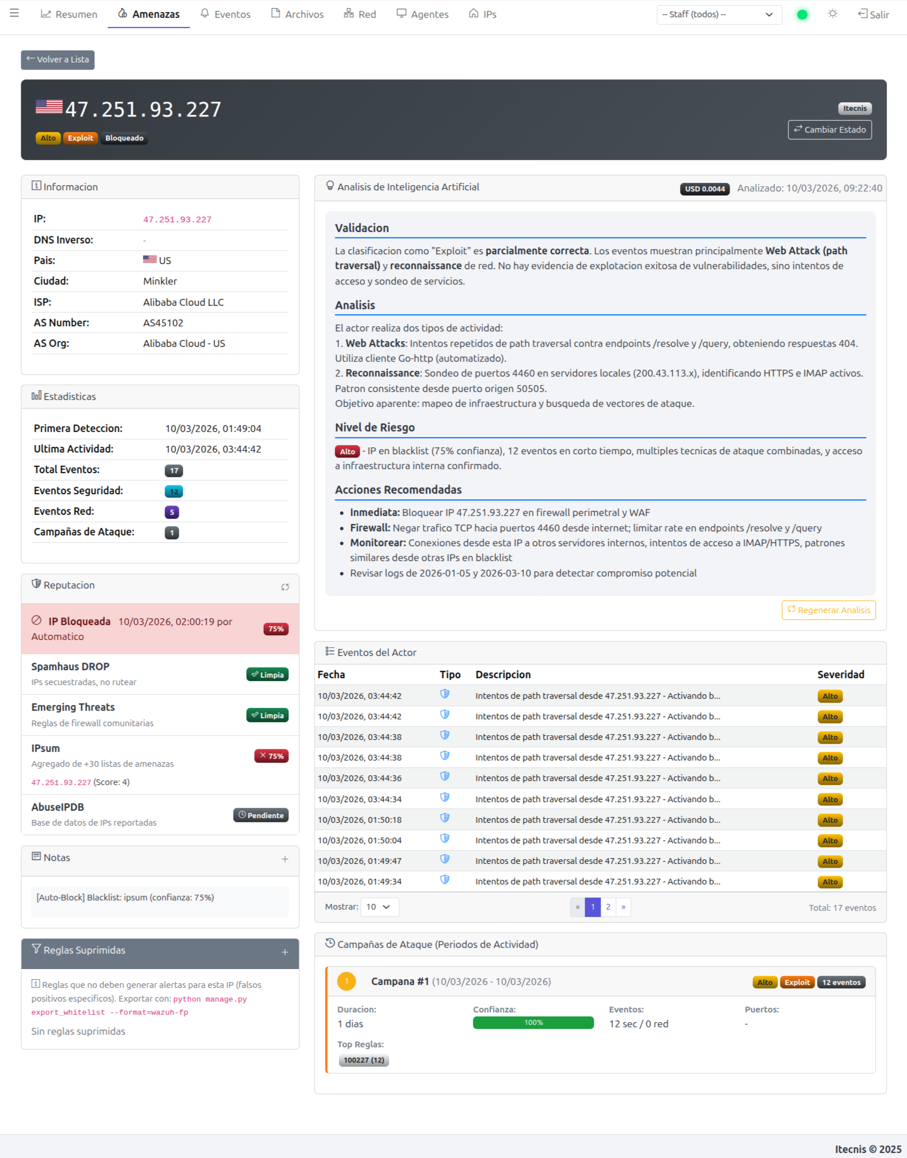Open the hamburger sidebar menu
Screen dimensions: 907x1158
[14, 13]
